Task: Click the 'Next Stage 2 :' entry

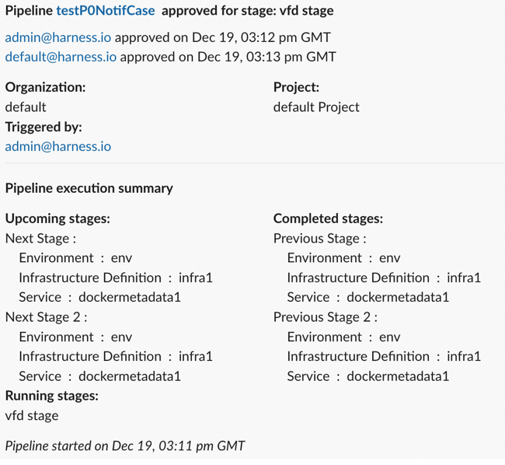Action: pyautogui.click(x=46, y=317)
